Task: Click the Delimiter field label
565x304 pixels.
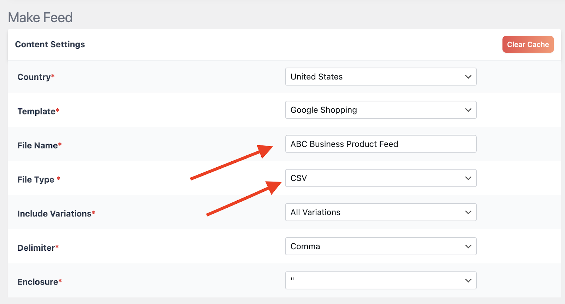Action: point(38,248)
